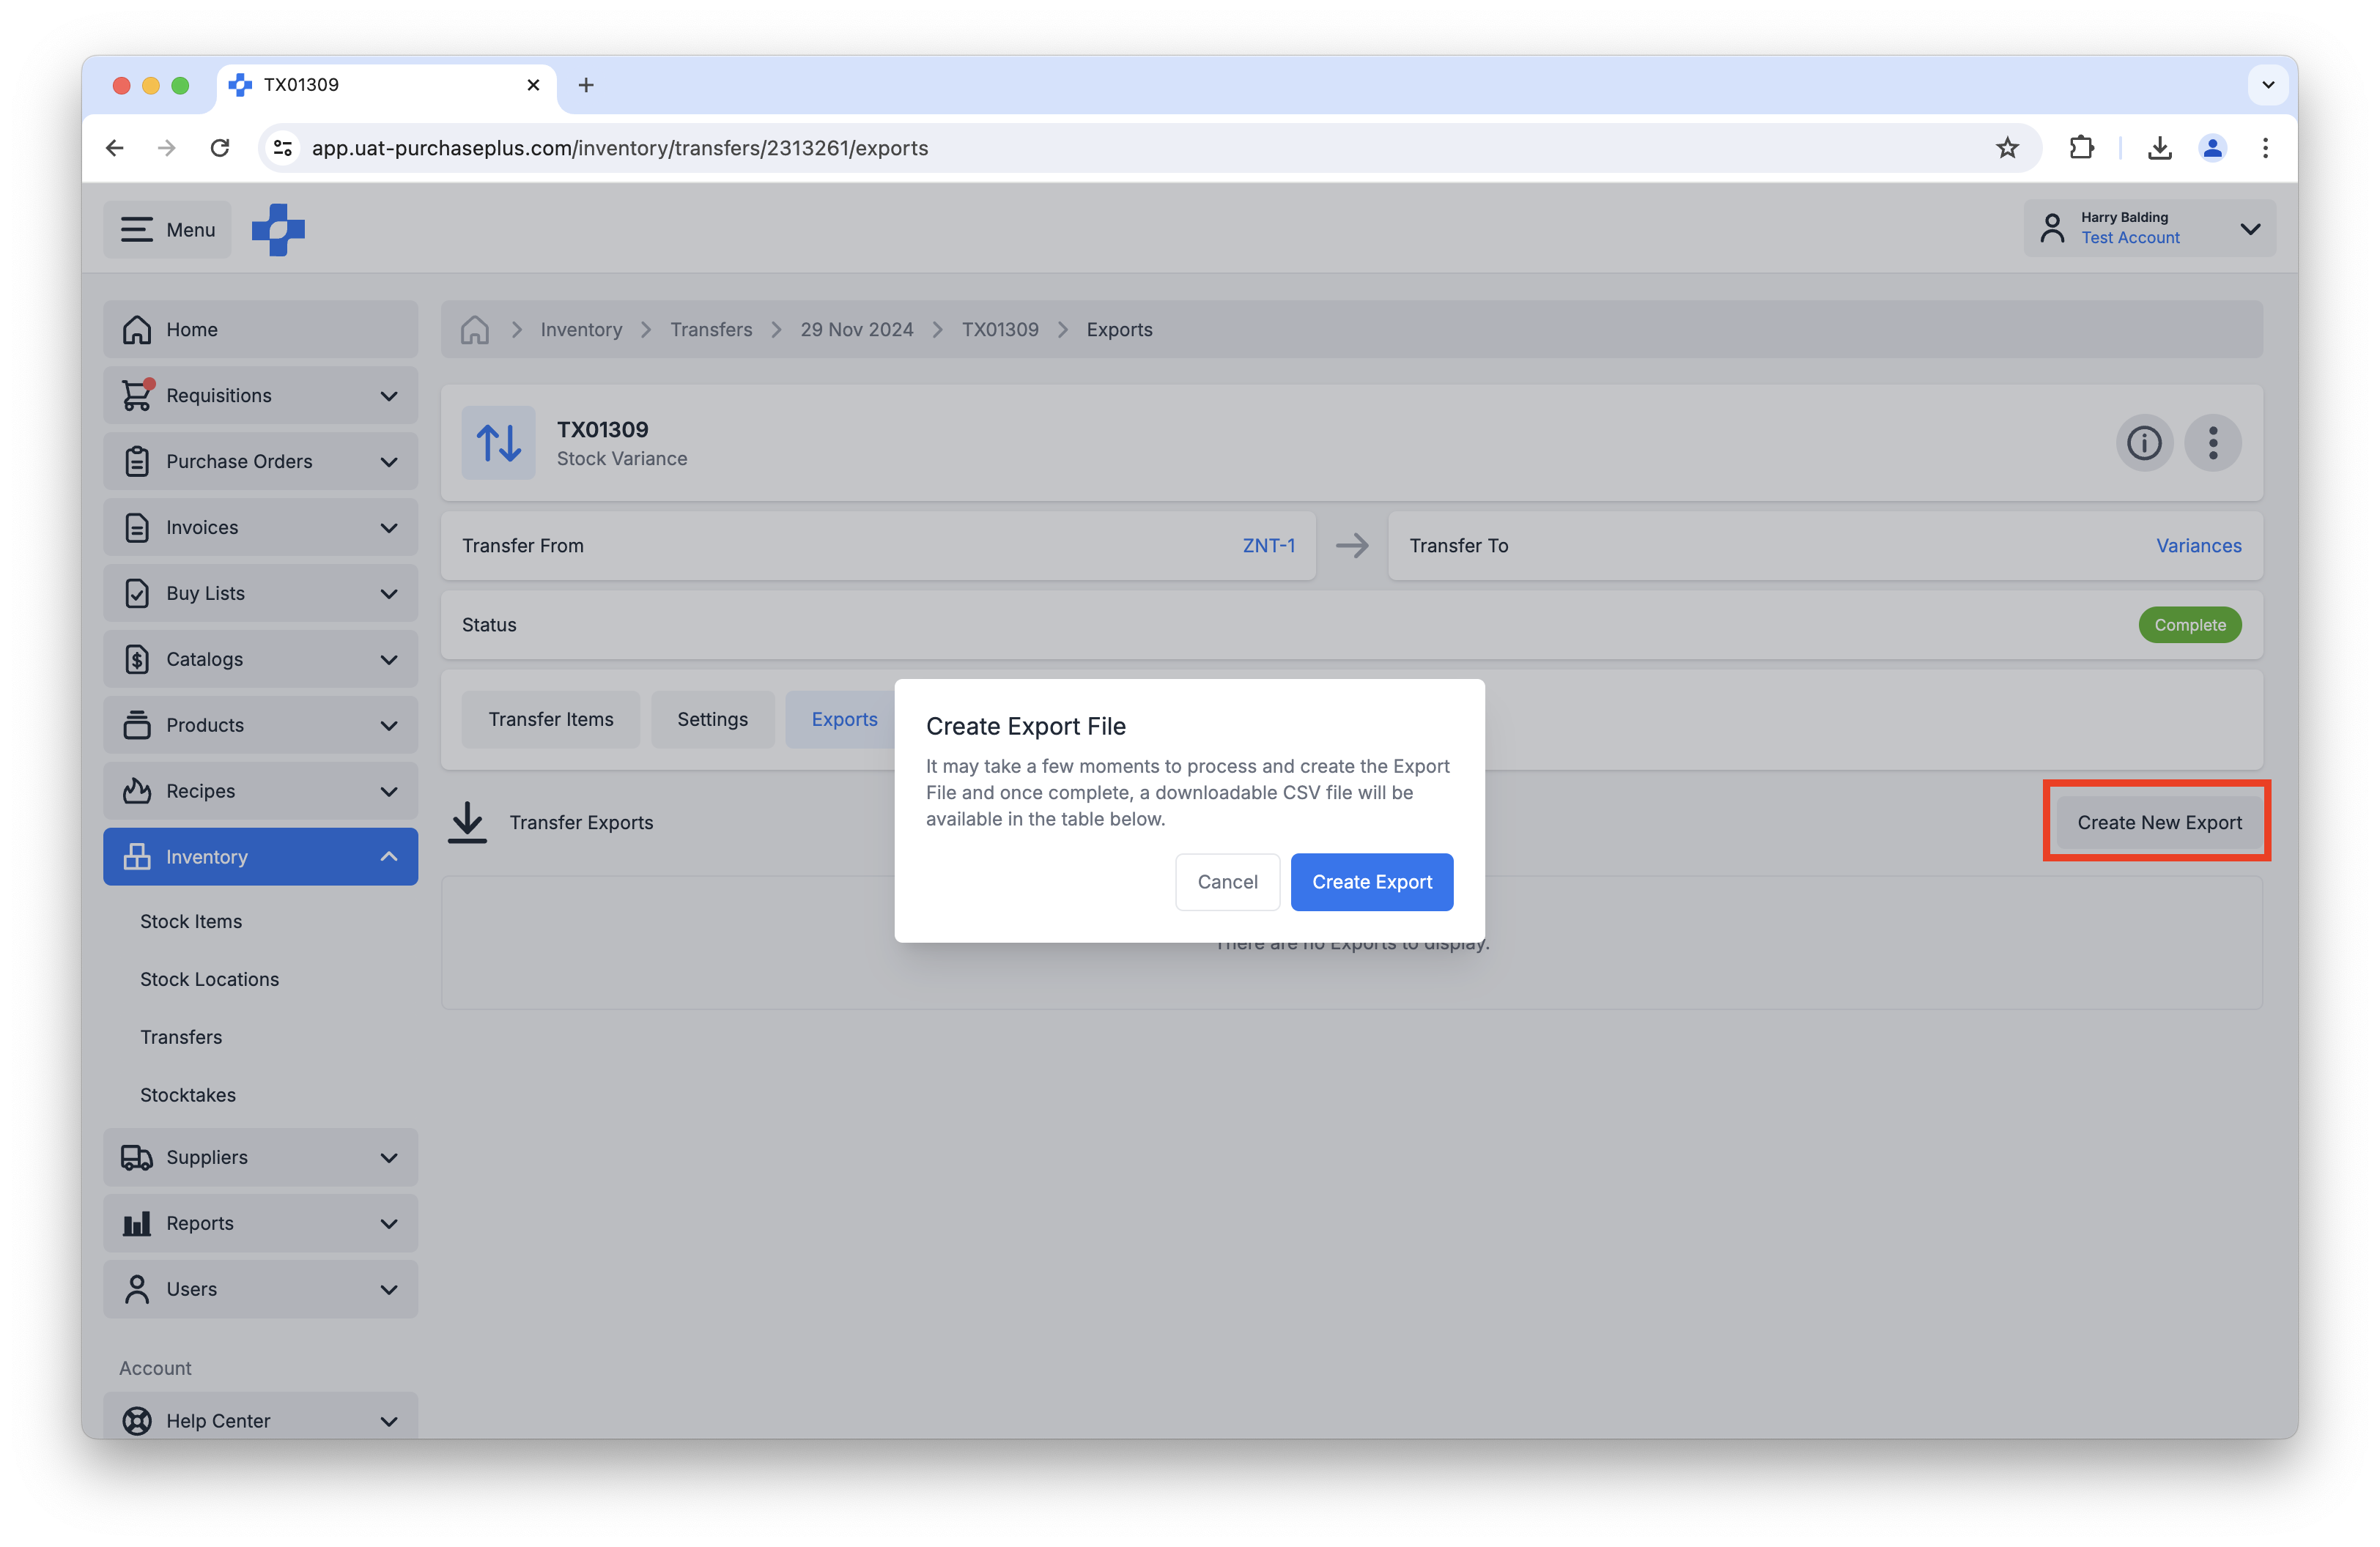Image resolution: width=2380 pixels, height=1547 pixels.
Task: Expand the Requisitions sidebar menu
Action: pos(260,395)
